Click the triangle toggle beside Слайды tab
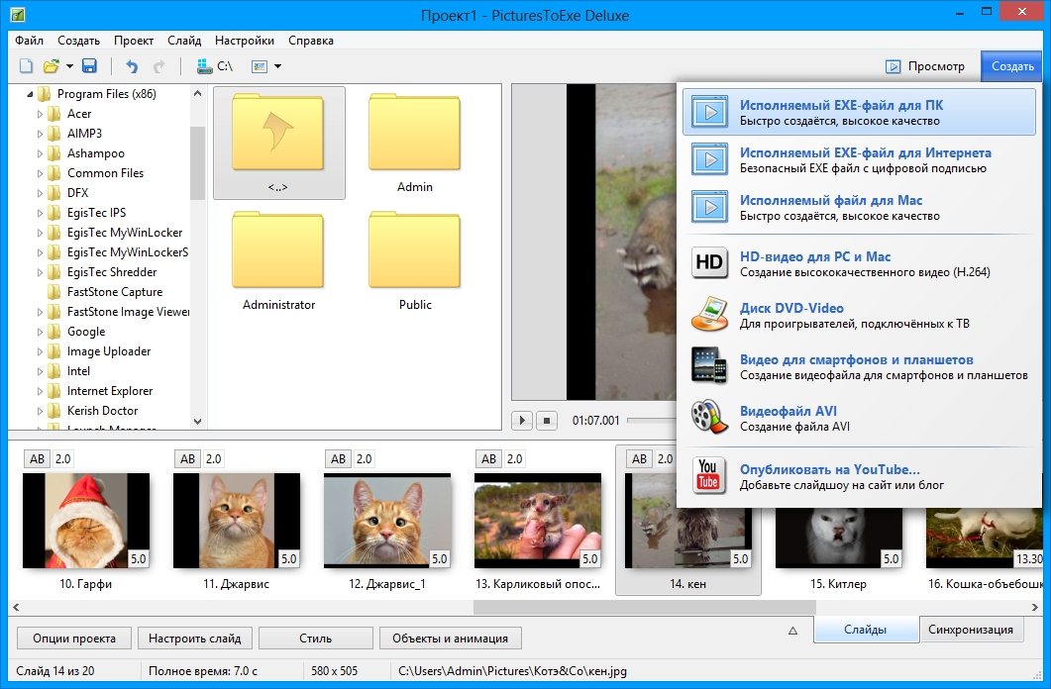This screenshot has width=1051, height=689. 792,630
